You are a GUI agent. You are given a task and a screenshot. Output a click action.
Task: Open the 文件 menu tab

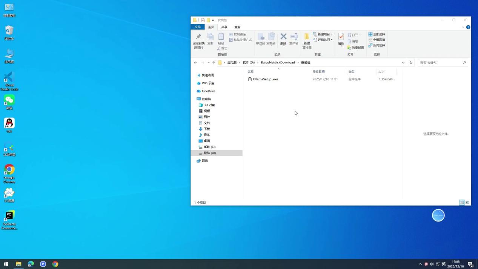click(198, 27)
